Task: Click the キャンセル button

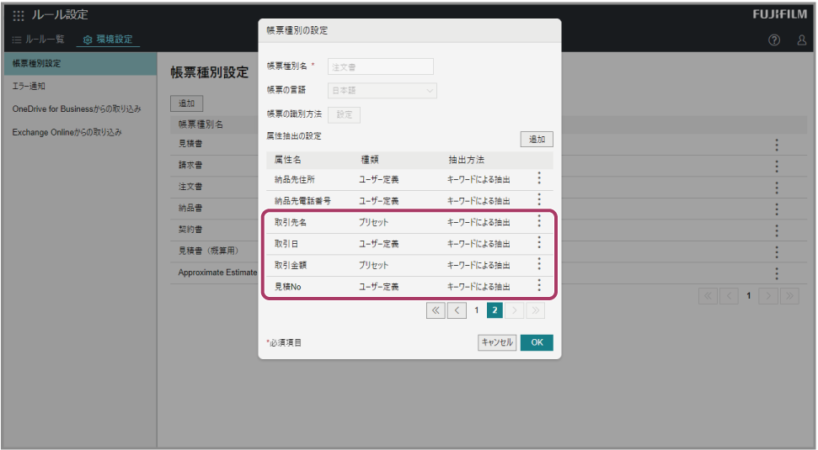Action: coord(497,342)
